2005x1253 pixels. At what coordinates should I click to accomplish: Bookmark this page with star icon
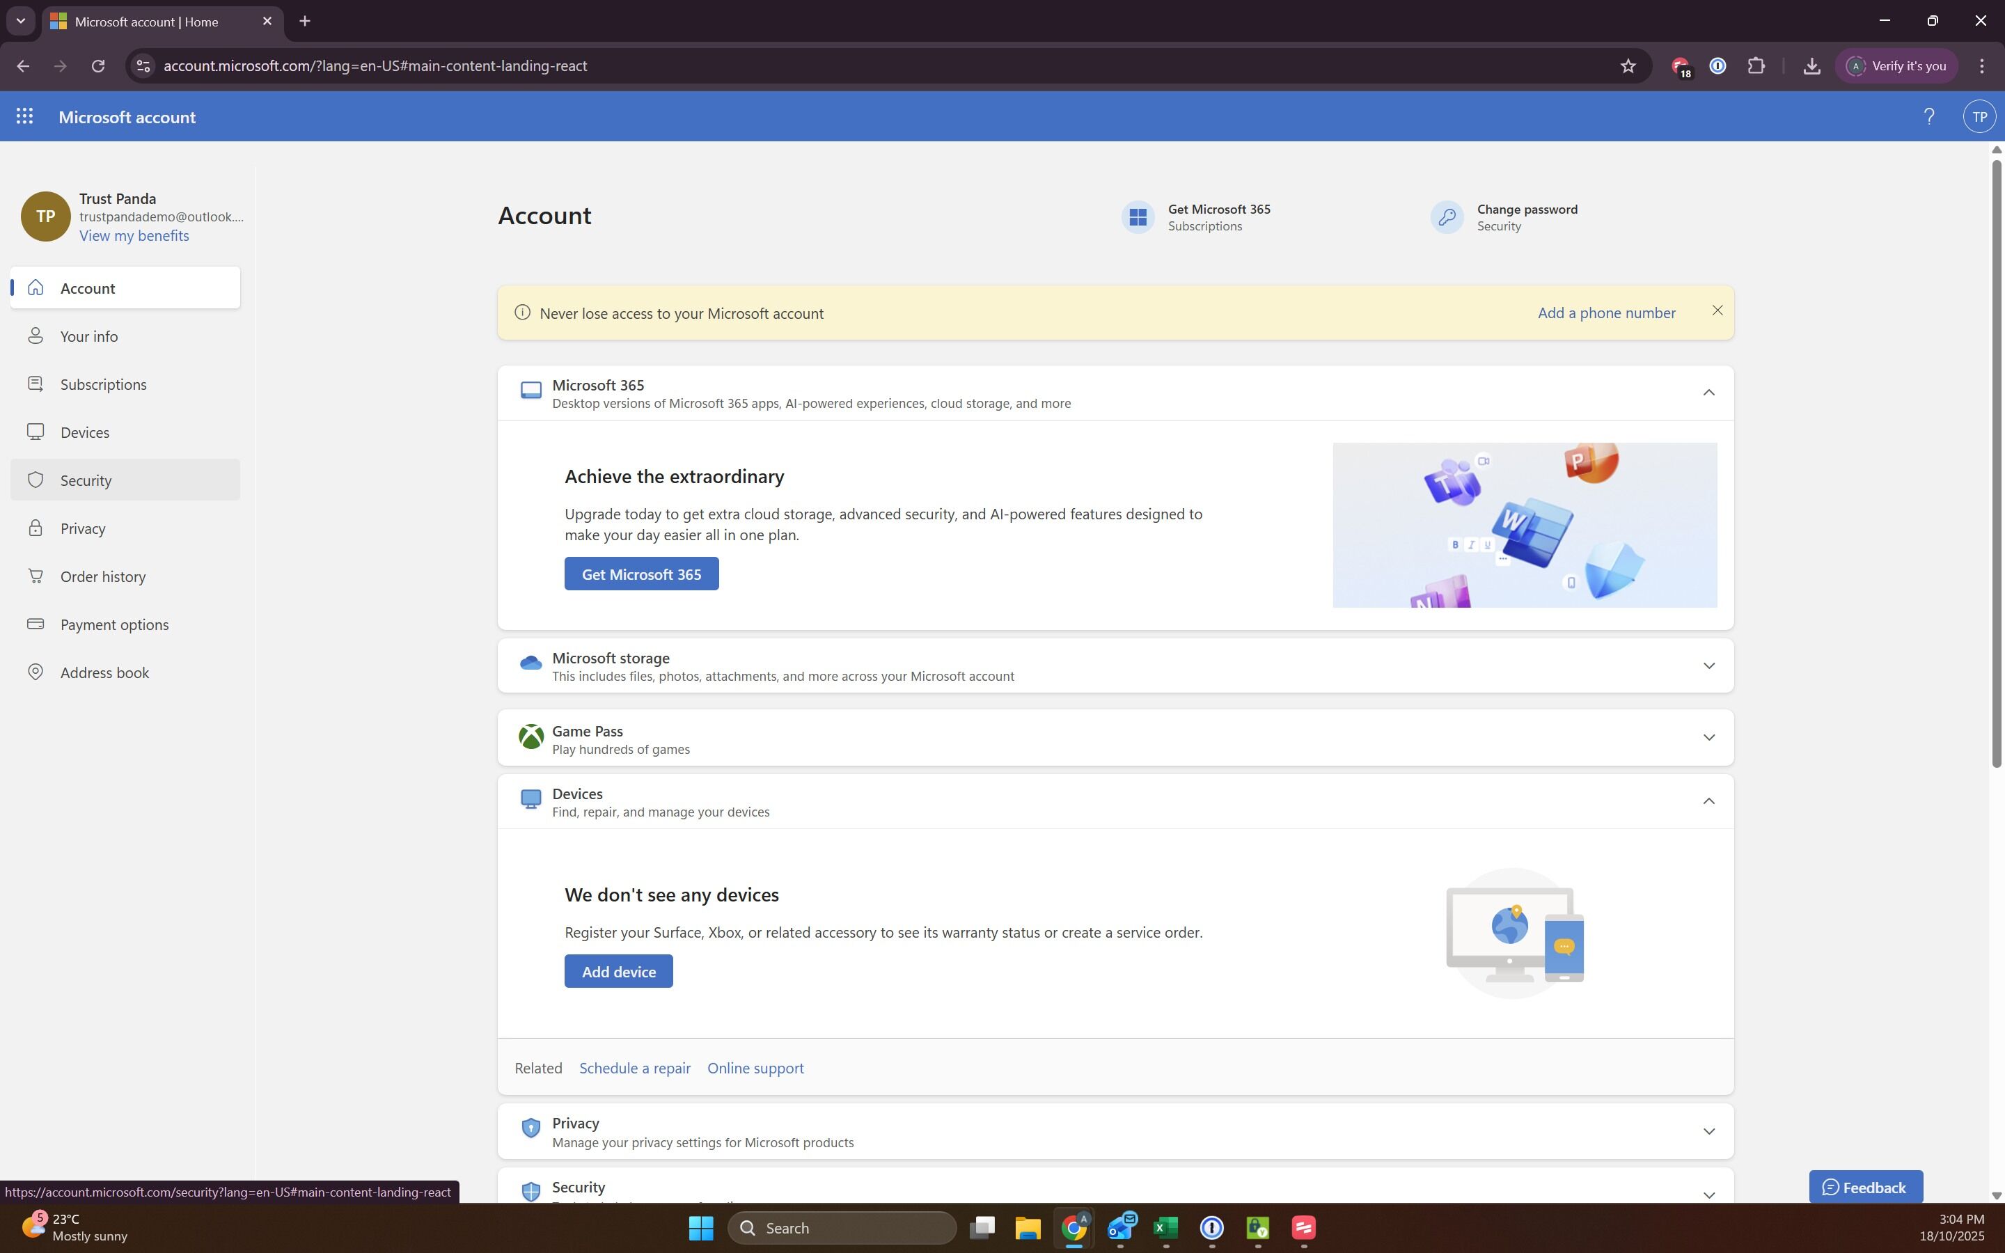1627,66
